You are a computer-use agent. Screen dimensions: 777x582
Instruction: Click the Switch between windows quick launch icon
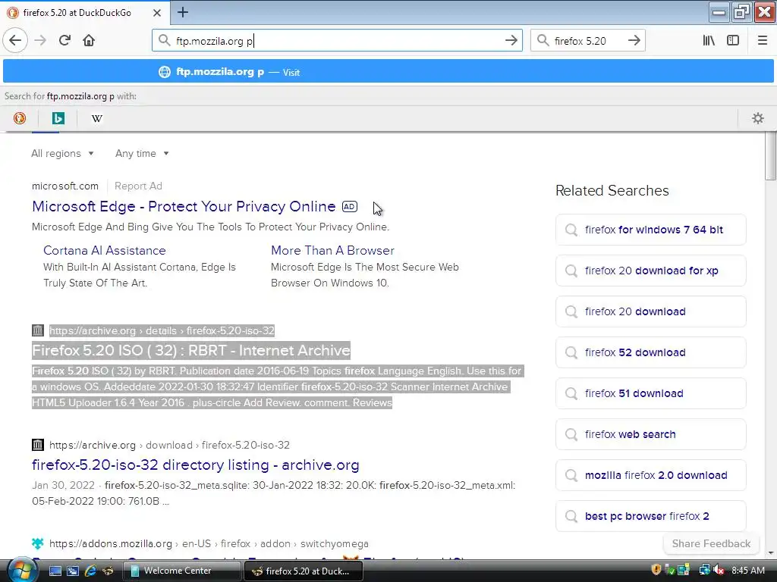pyautogui.click(x=72, y=571)
